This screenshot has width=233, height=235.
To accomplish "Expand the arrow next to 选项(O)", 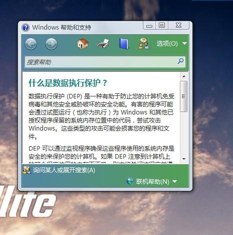I will (184, 43).
